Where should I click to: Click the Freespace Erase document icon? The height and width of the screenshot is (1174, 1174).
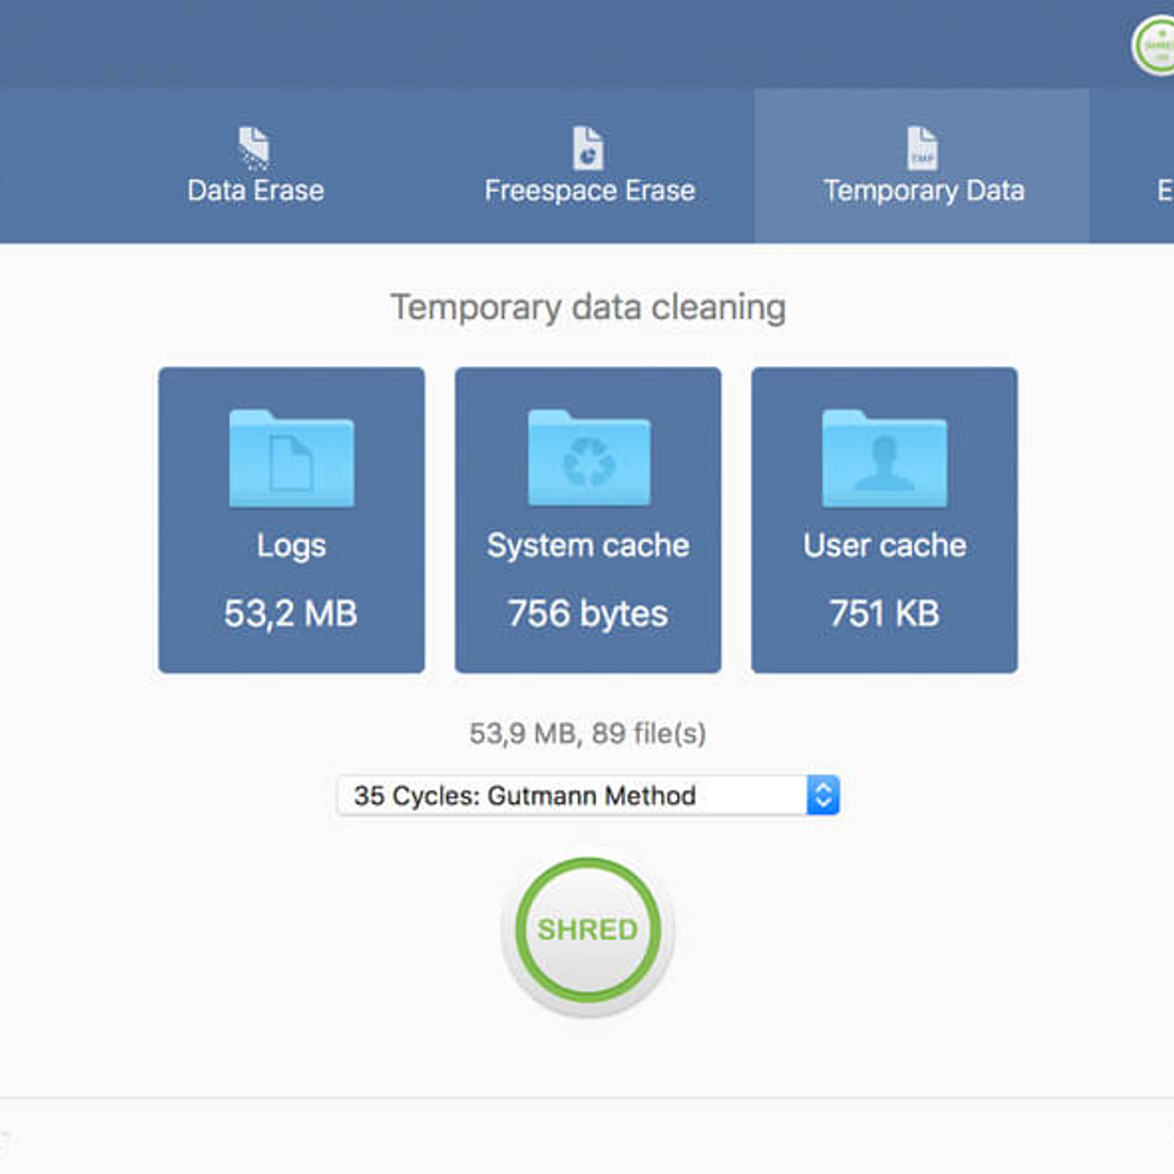[x=588, y=148]
